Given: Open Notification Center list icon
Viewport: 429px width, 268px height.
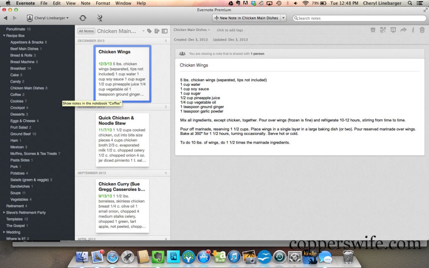Looking at the screenshot, I should (420, 3).
